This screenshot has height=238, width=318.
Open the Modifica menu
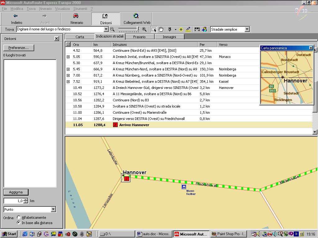coord(17,9)
